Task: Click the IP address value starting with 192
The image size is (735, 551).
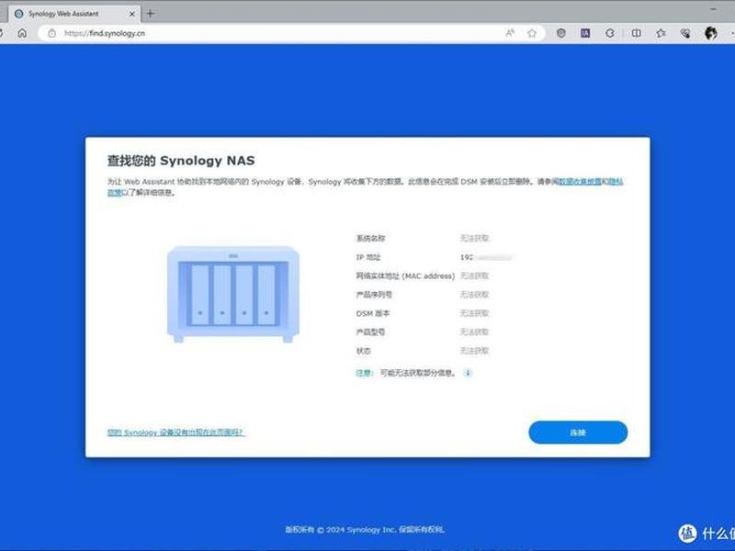Action: (x=486, y=257)
